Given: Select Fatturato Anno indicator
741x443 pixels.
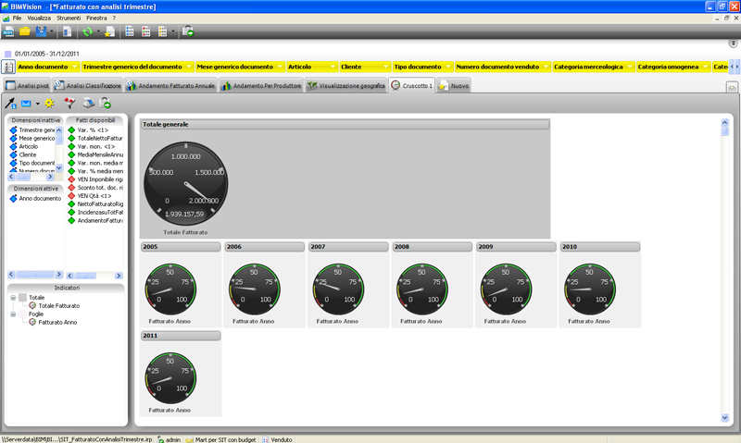Looking at the screenshot, I should click(x=57, y=322).
